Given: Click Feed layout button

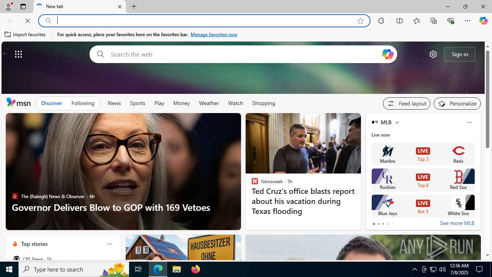Looking at the screenshot, I should click(x=406, y=103).
